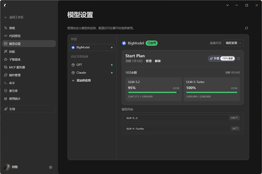Click the 索引库 shield icon

(x=6, y=91)
